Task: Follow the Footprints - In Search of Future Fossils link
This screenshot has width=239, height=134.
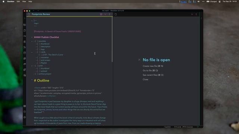Action: coord(57,31)
